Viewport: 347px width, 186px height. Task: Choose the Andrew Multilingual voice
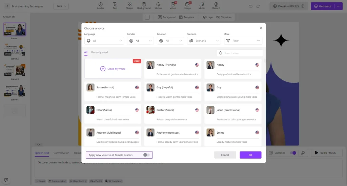(113, 136)
